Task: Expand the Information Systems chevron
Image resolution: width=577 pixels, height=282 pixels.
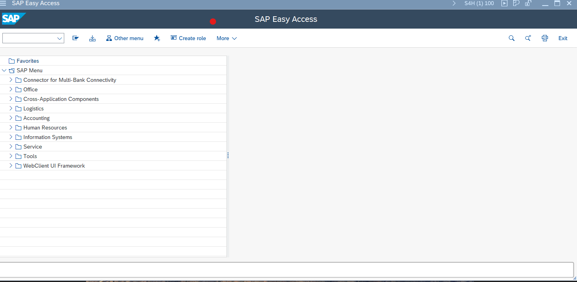Action: pos(11,137)
